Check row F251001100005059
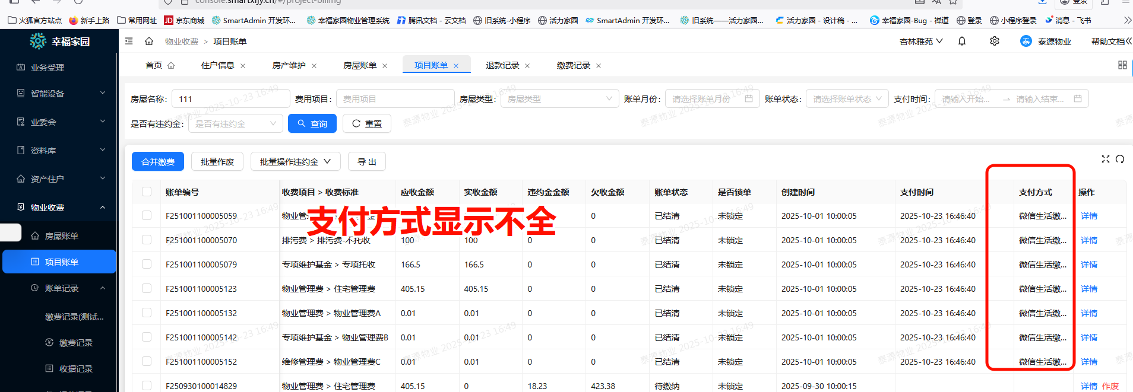Viewport: 1133px width, 392px height. [x=147, y=215]
